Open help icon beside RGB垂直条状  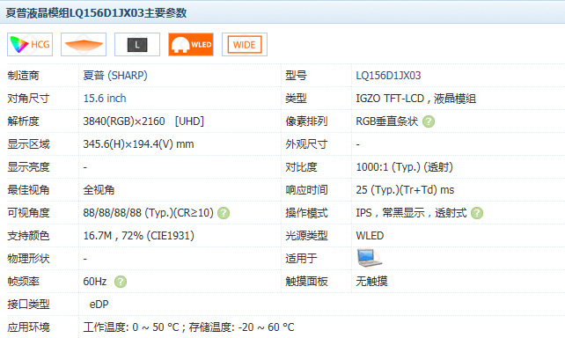(429, 121)
